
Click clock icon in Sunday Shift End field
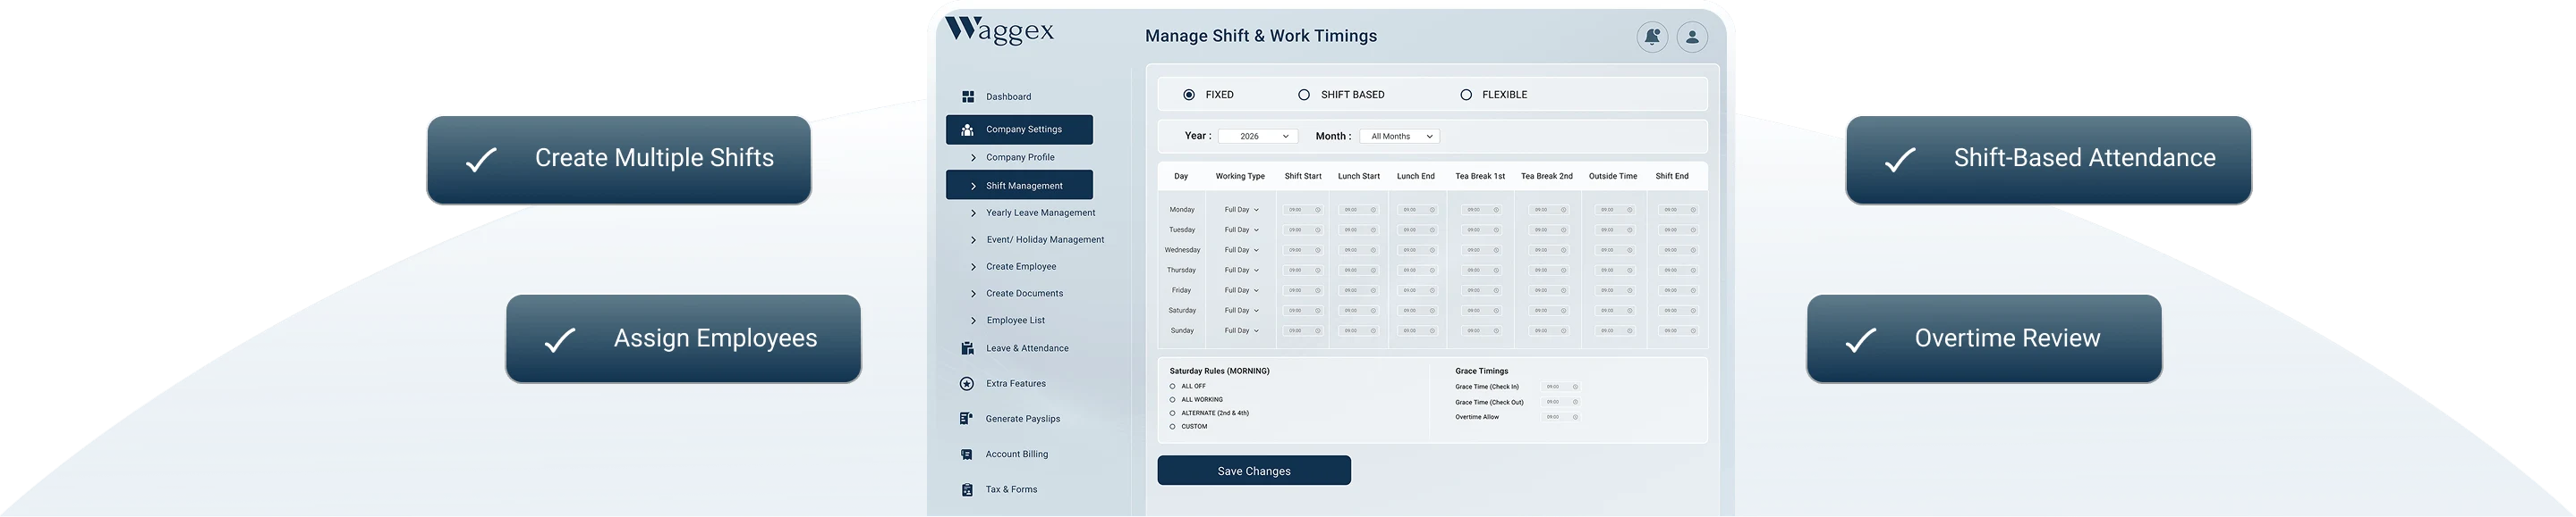[x=1693, y=330]
